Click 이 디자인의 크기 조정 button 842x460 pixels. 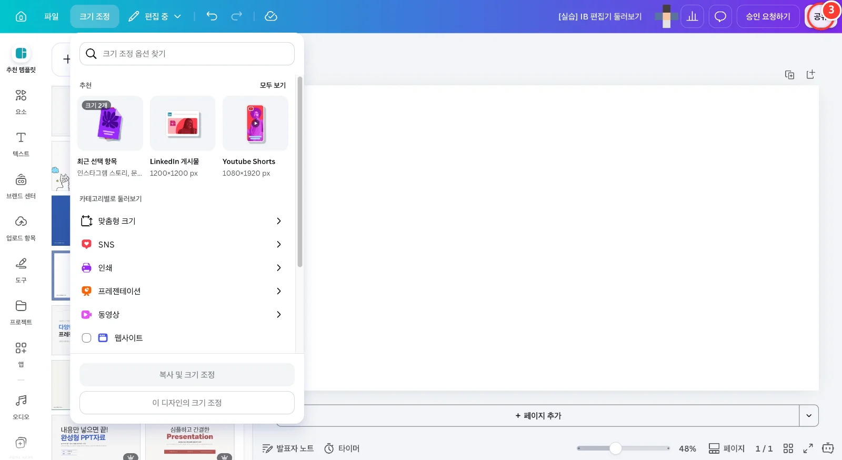tap(187, 403)
